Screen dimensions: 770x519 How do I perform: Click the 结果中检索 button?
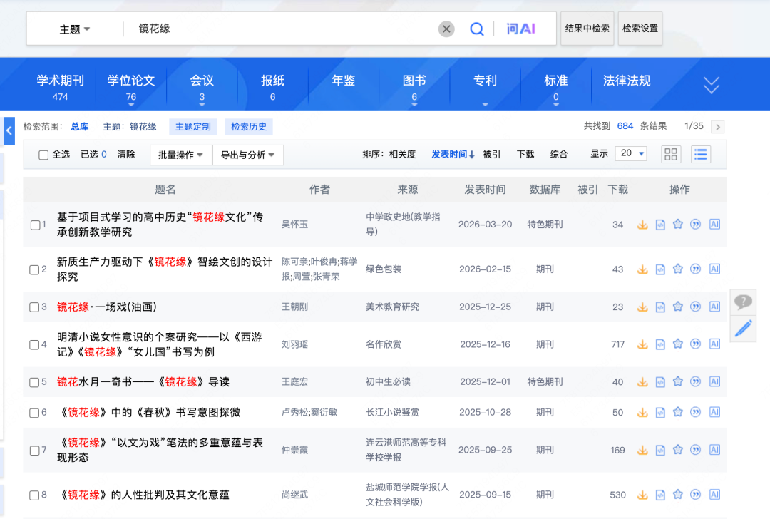click(x=587, y=29)
